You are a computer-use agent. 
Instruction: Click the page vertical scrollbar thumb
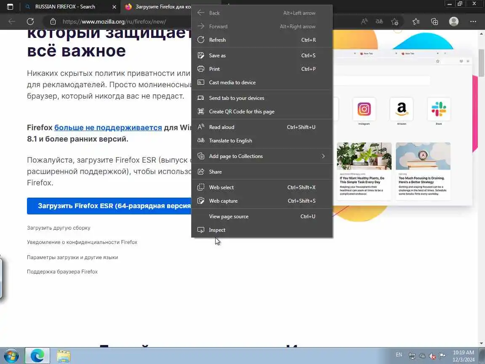click(482, 63)
